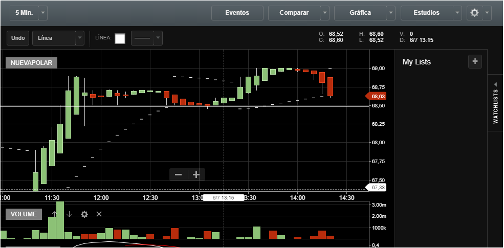This screenshot has width=504, height=248.
Task: Click the Eventos button
Action: pyautogui.click(x=237, y=13)
